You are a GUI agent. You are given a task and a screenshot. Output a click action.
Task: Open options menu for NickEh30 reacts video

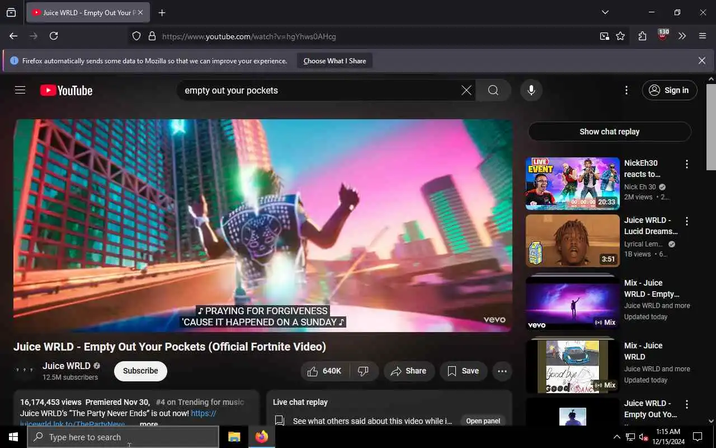click(x=686, y=164)
